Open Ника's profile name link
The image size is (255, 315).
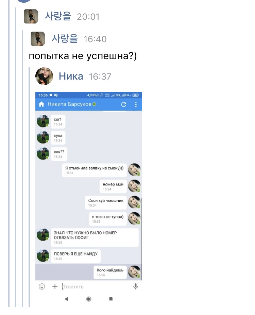coord(71,76)
